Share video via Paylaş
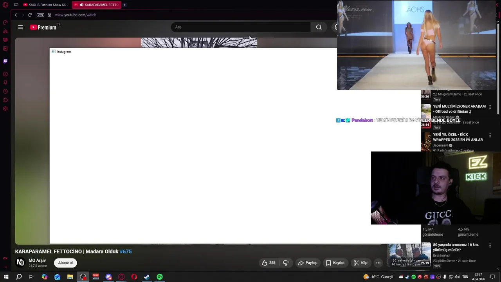The image size is (501, 282). (307, 263)
